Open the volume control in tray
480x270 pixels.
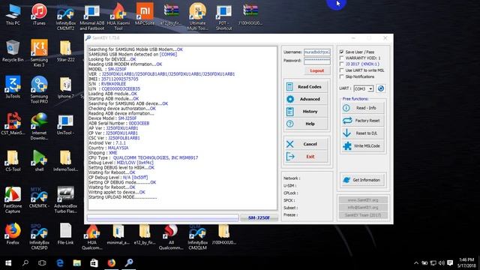click(442, 263)
